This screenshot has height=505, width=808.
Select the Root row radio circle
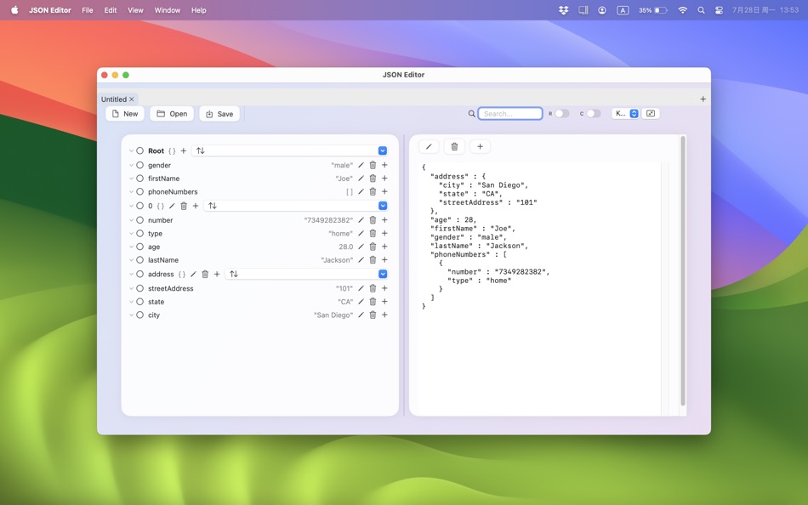click(139, 151)
